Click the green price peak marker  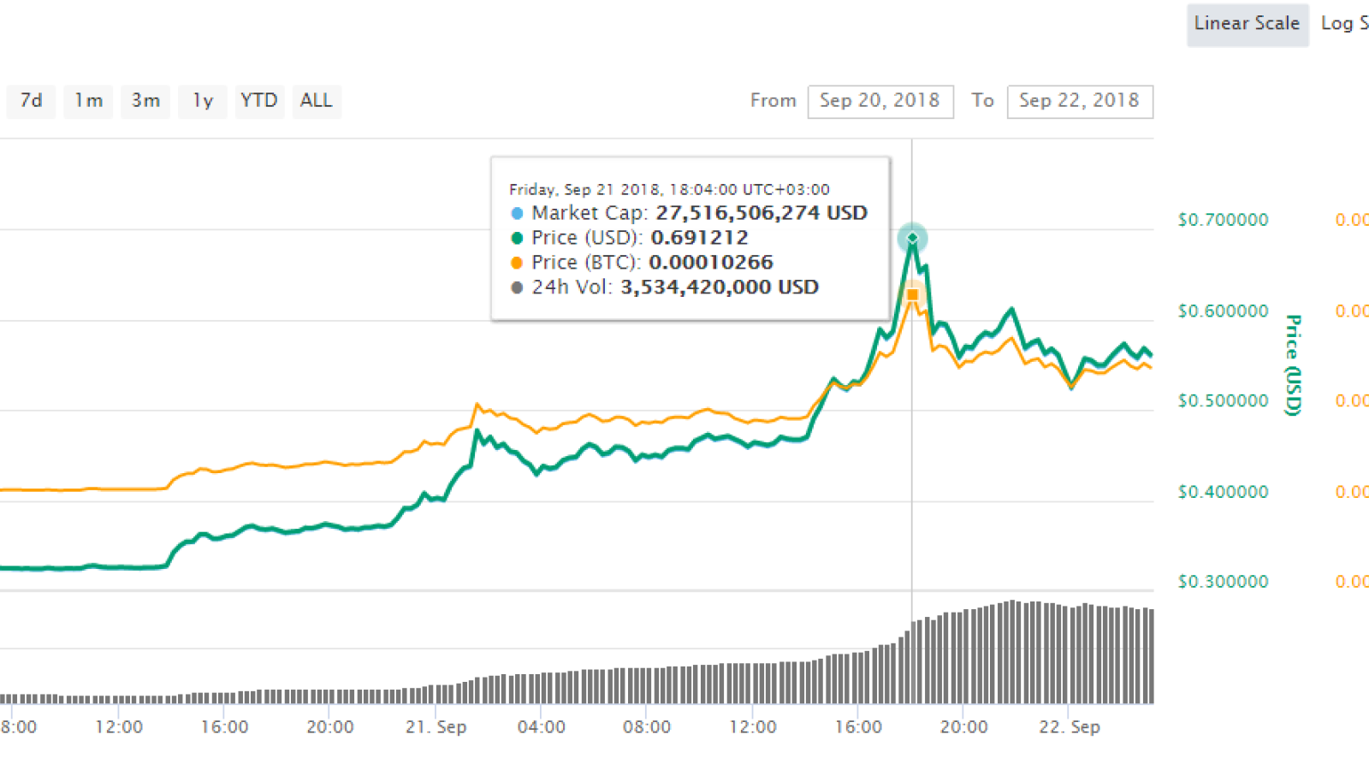(x=912, y=238)
